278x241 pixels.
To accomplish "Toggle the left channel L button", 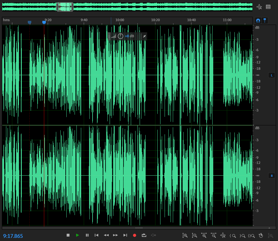I will click(x=272, y=75).
